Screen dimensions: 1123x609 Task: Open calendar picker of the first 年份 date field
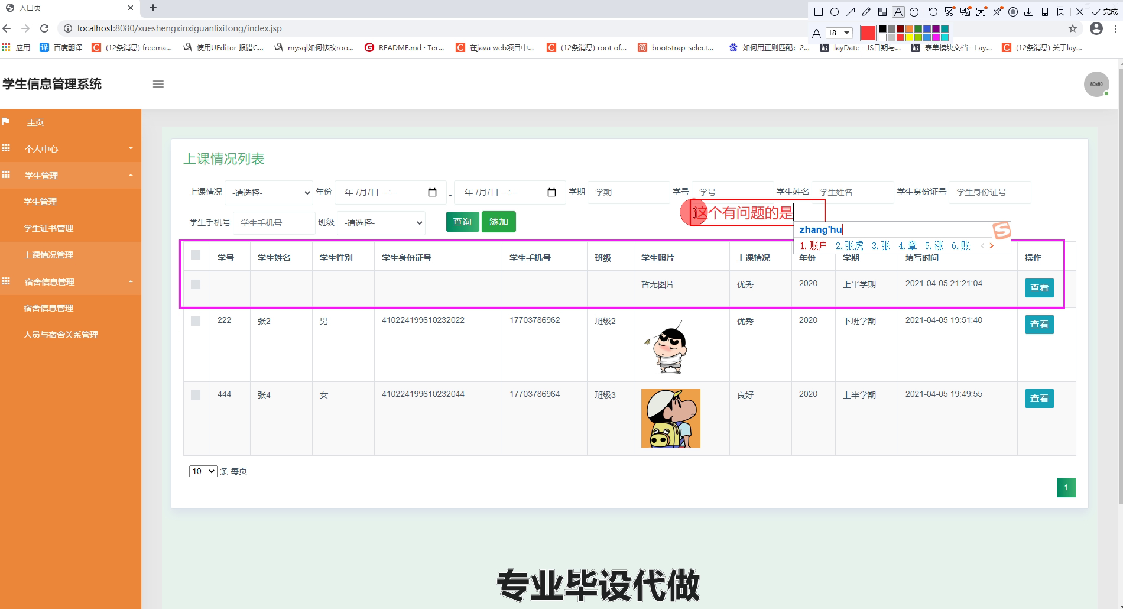[432, 192]
